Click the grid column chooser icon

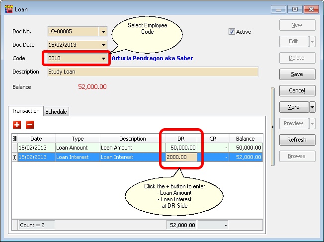tap(14, 139)
